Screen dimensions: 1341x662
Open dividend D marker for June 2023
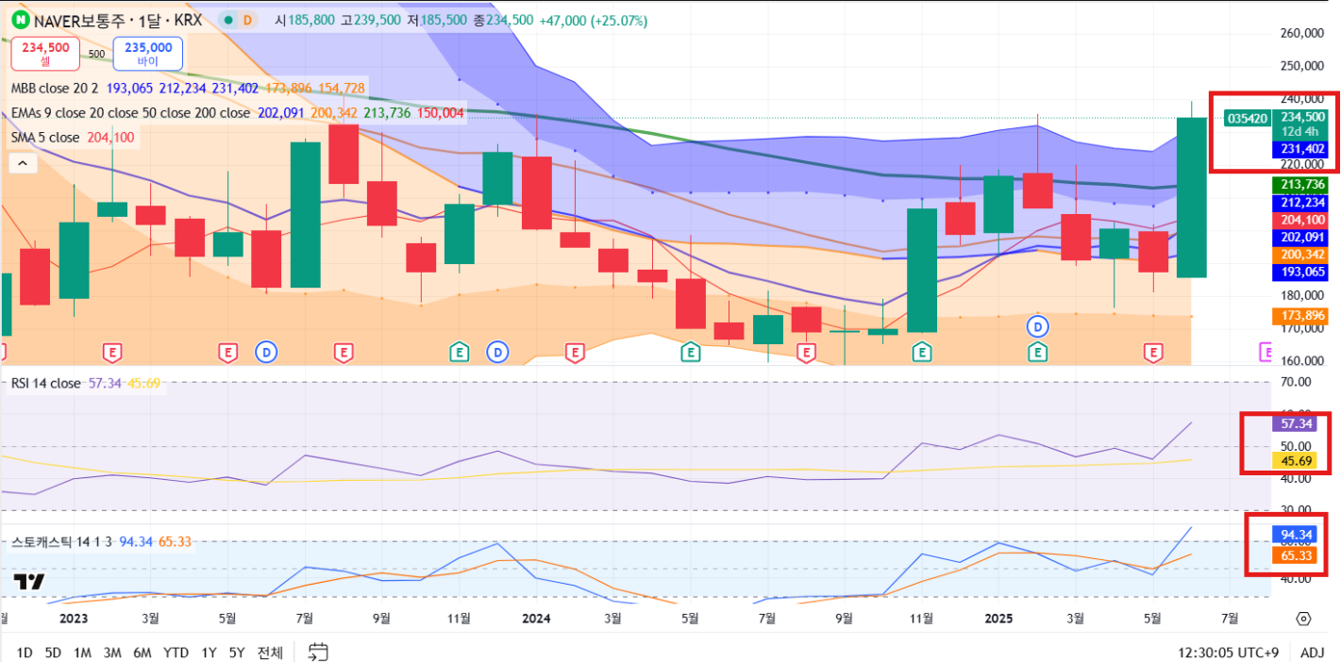coord(266,353)
